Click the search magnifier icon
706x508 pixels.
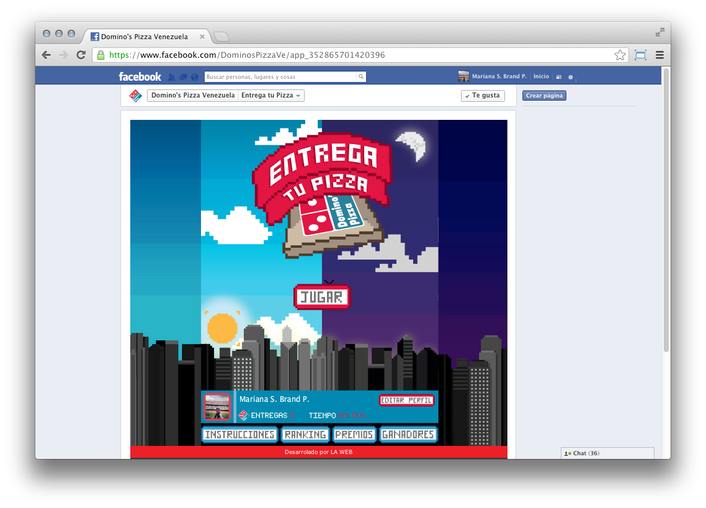pyautogui.click(x=360, y=77)
